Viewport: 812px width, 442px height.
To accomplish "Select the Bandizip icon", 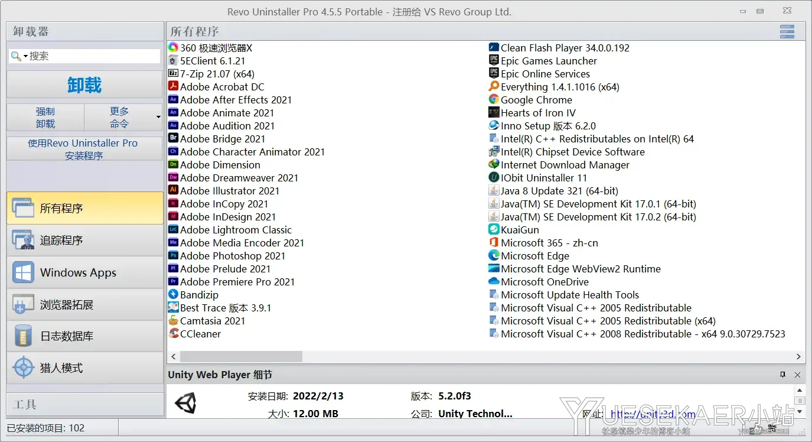I will tap(173, 294).
